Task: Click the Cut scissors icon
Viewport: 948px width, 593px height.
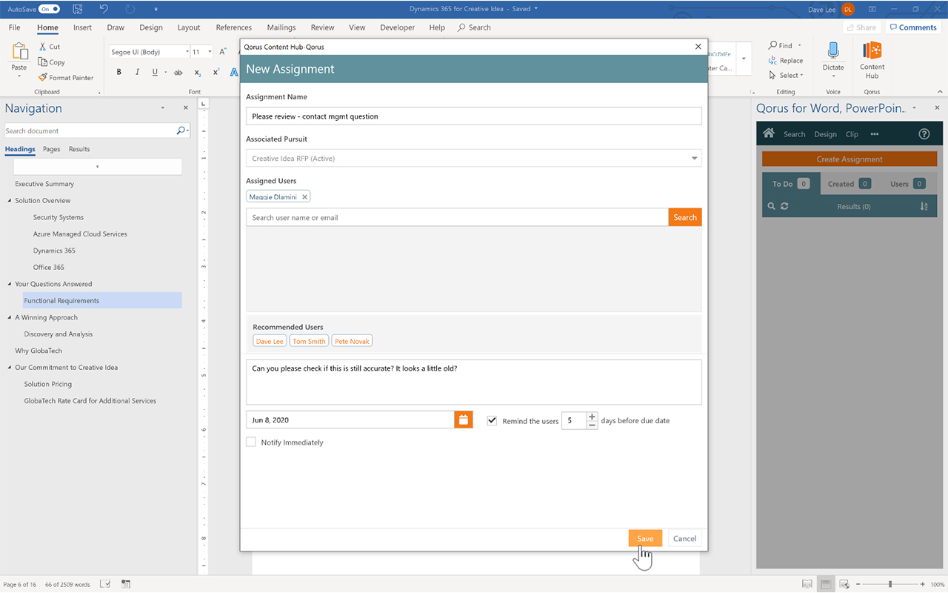Action: click(44, 46)
